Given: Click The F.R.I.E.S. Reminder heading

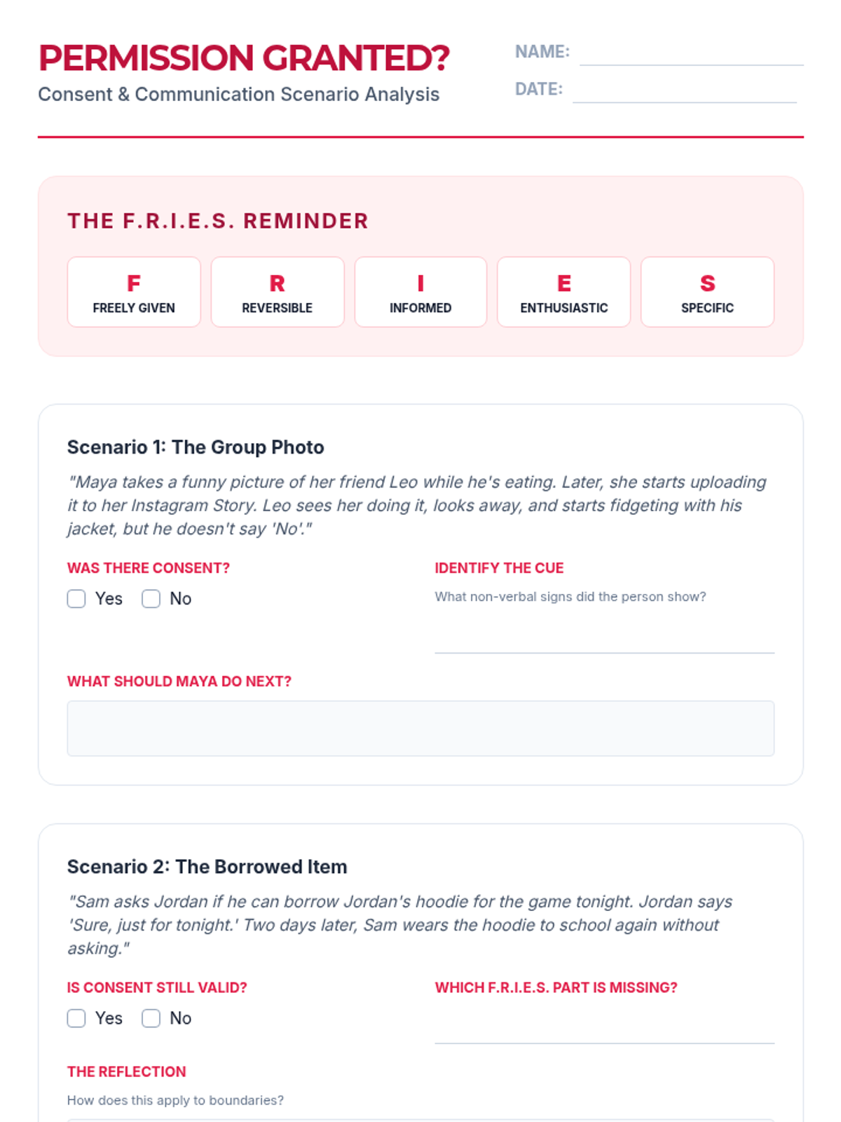Looking at the screenshot, I should (x=218, y=221).
